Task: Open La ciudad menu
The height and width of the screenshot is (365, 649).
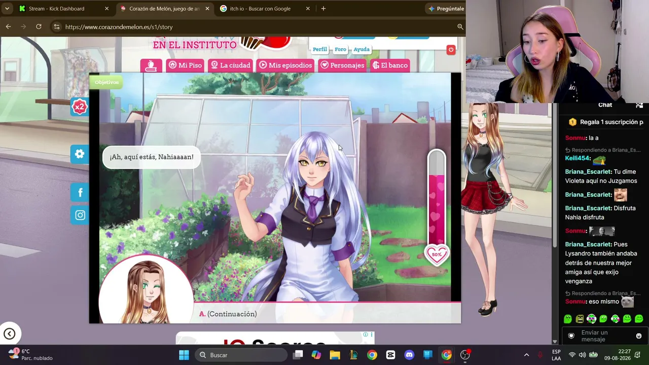Action: pos(230,65)
